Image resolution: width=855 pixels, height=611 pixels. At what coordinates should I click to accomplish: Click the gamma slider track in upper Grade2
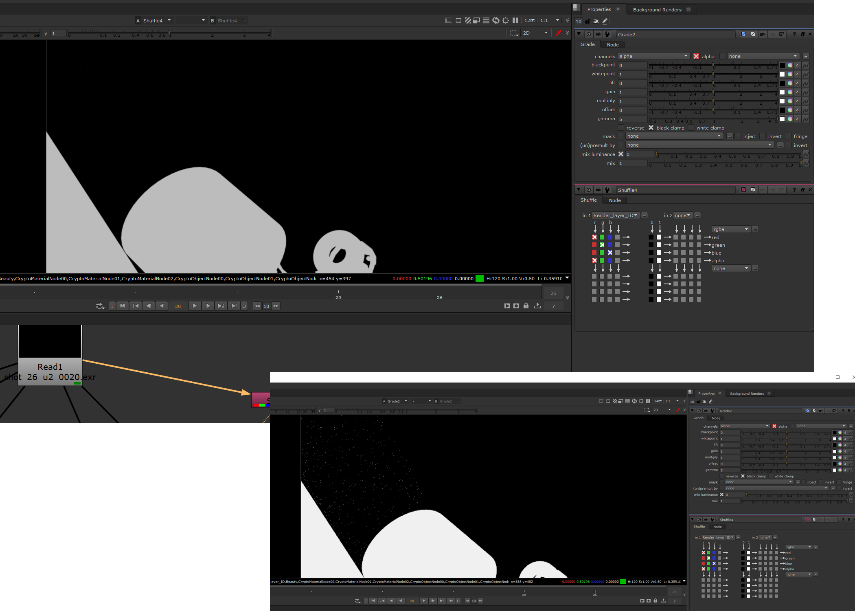(x=713, y=119)
